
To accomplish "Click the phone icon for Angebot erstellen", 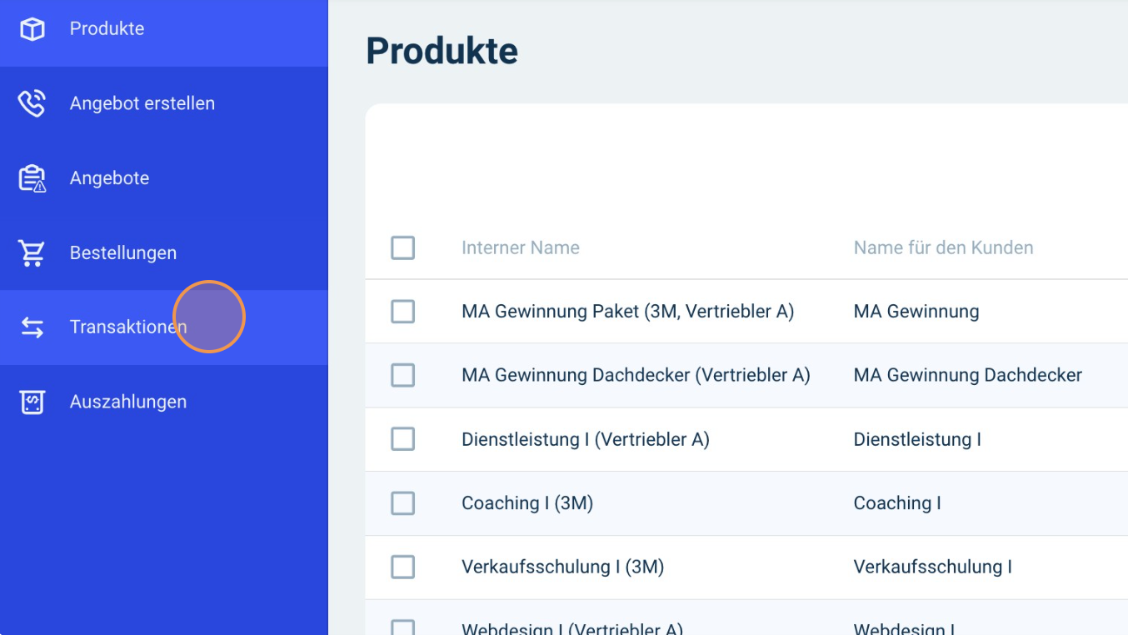I will coord(32,103).
